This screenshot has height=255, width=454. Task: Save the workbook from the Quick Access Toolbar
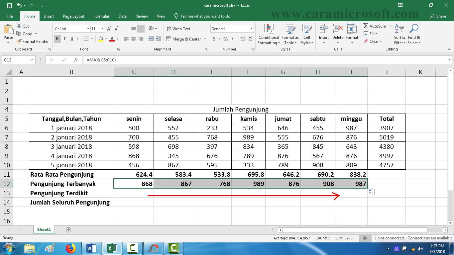coord(9,6)
